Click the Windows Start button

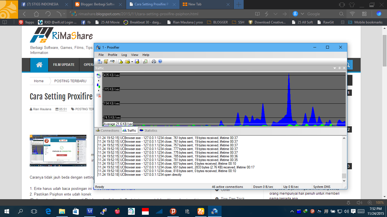click(7, 211)
